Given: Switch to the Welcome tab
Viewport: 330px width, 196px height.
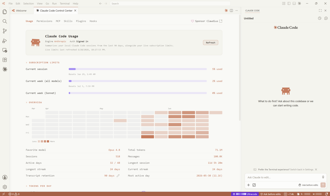Looking at the screenshot, I should click(x=21, y=11).
